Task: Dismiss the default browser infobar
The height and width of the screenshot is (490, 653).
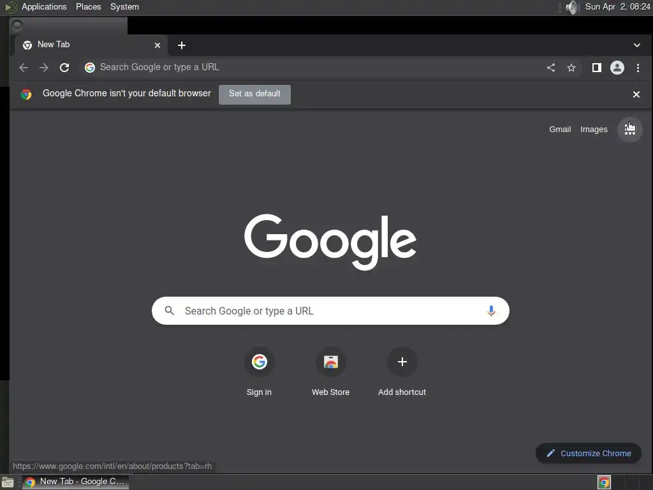Action: [636, 94]
